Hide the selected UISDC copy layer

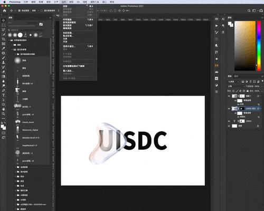(229, 109)
